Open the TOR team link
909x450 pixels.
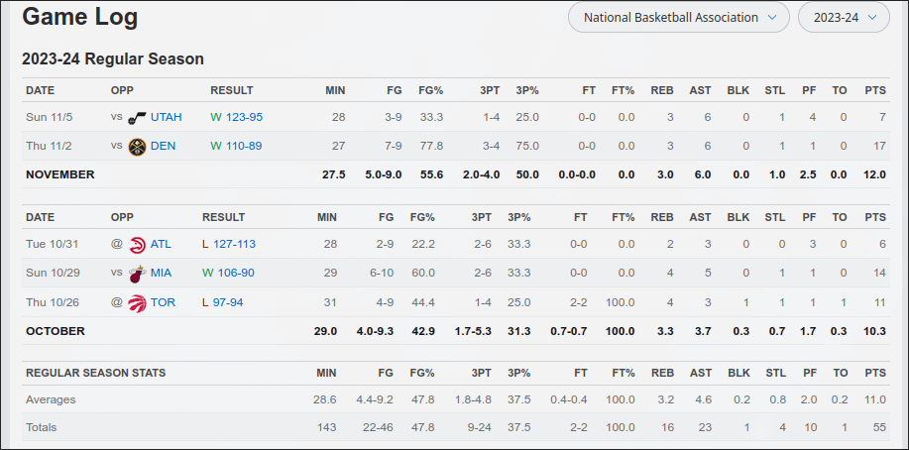coord(164,302)
